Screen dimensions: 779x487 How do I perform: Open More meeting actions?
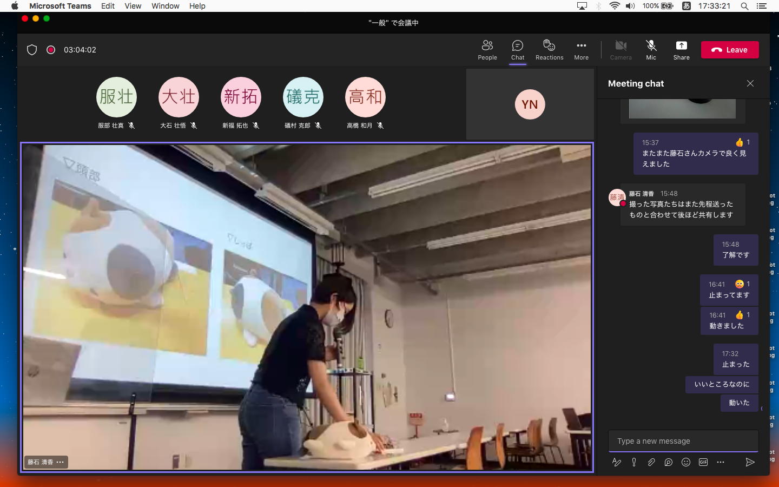point(582,50)
